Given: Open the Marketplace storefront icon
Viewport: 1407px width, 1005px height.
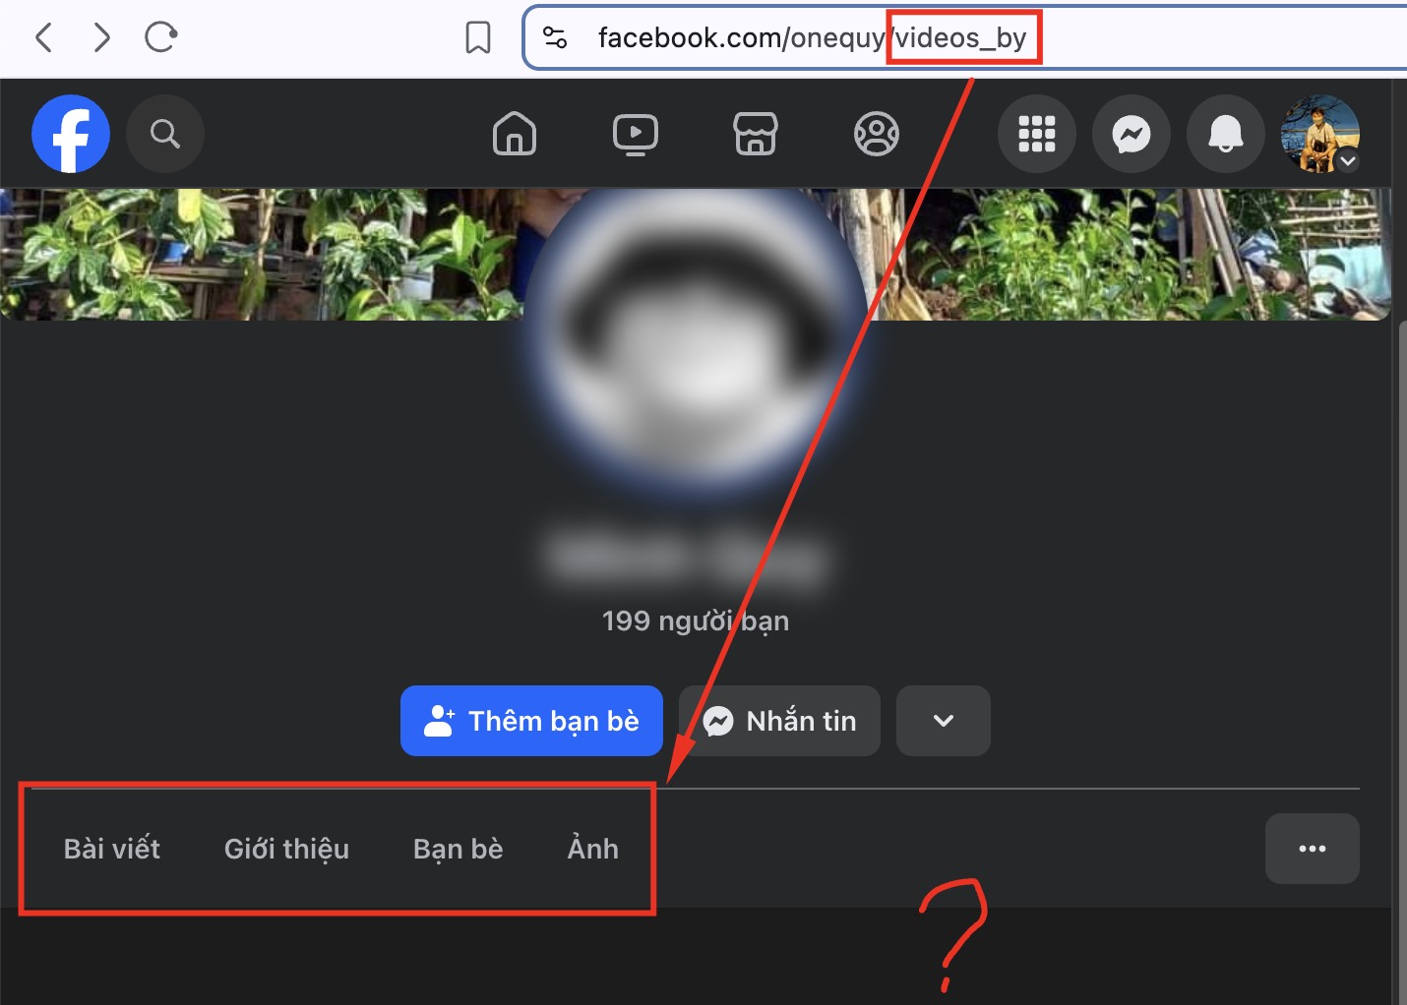Looking at the screenshot, I should (756, 134).
